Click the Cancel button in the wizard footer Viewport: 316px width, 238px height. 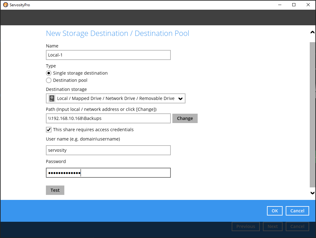tap(297, 226)
